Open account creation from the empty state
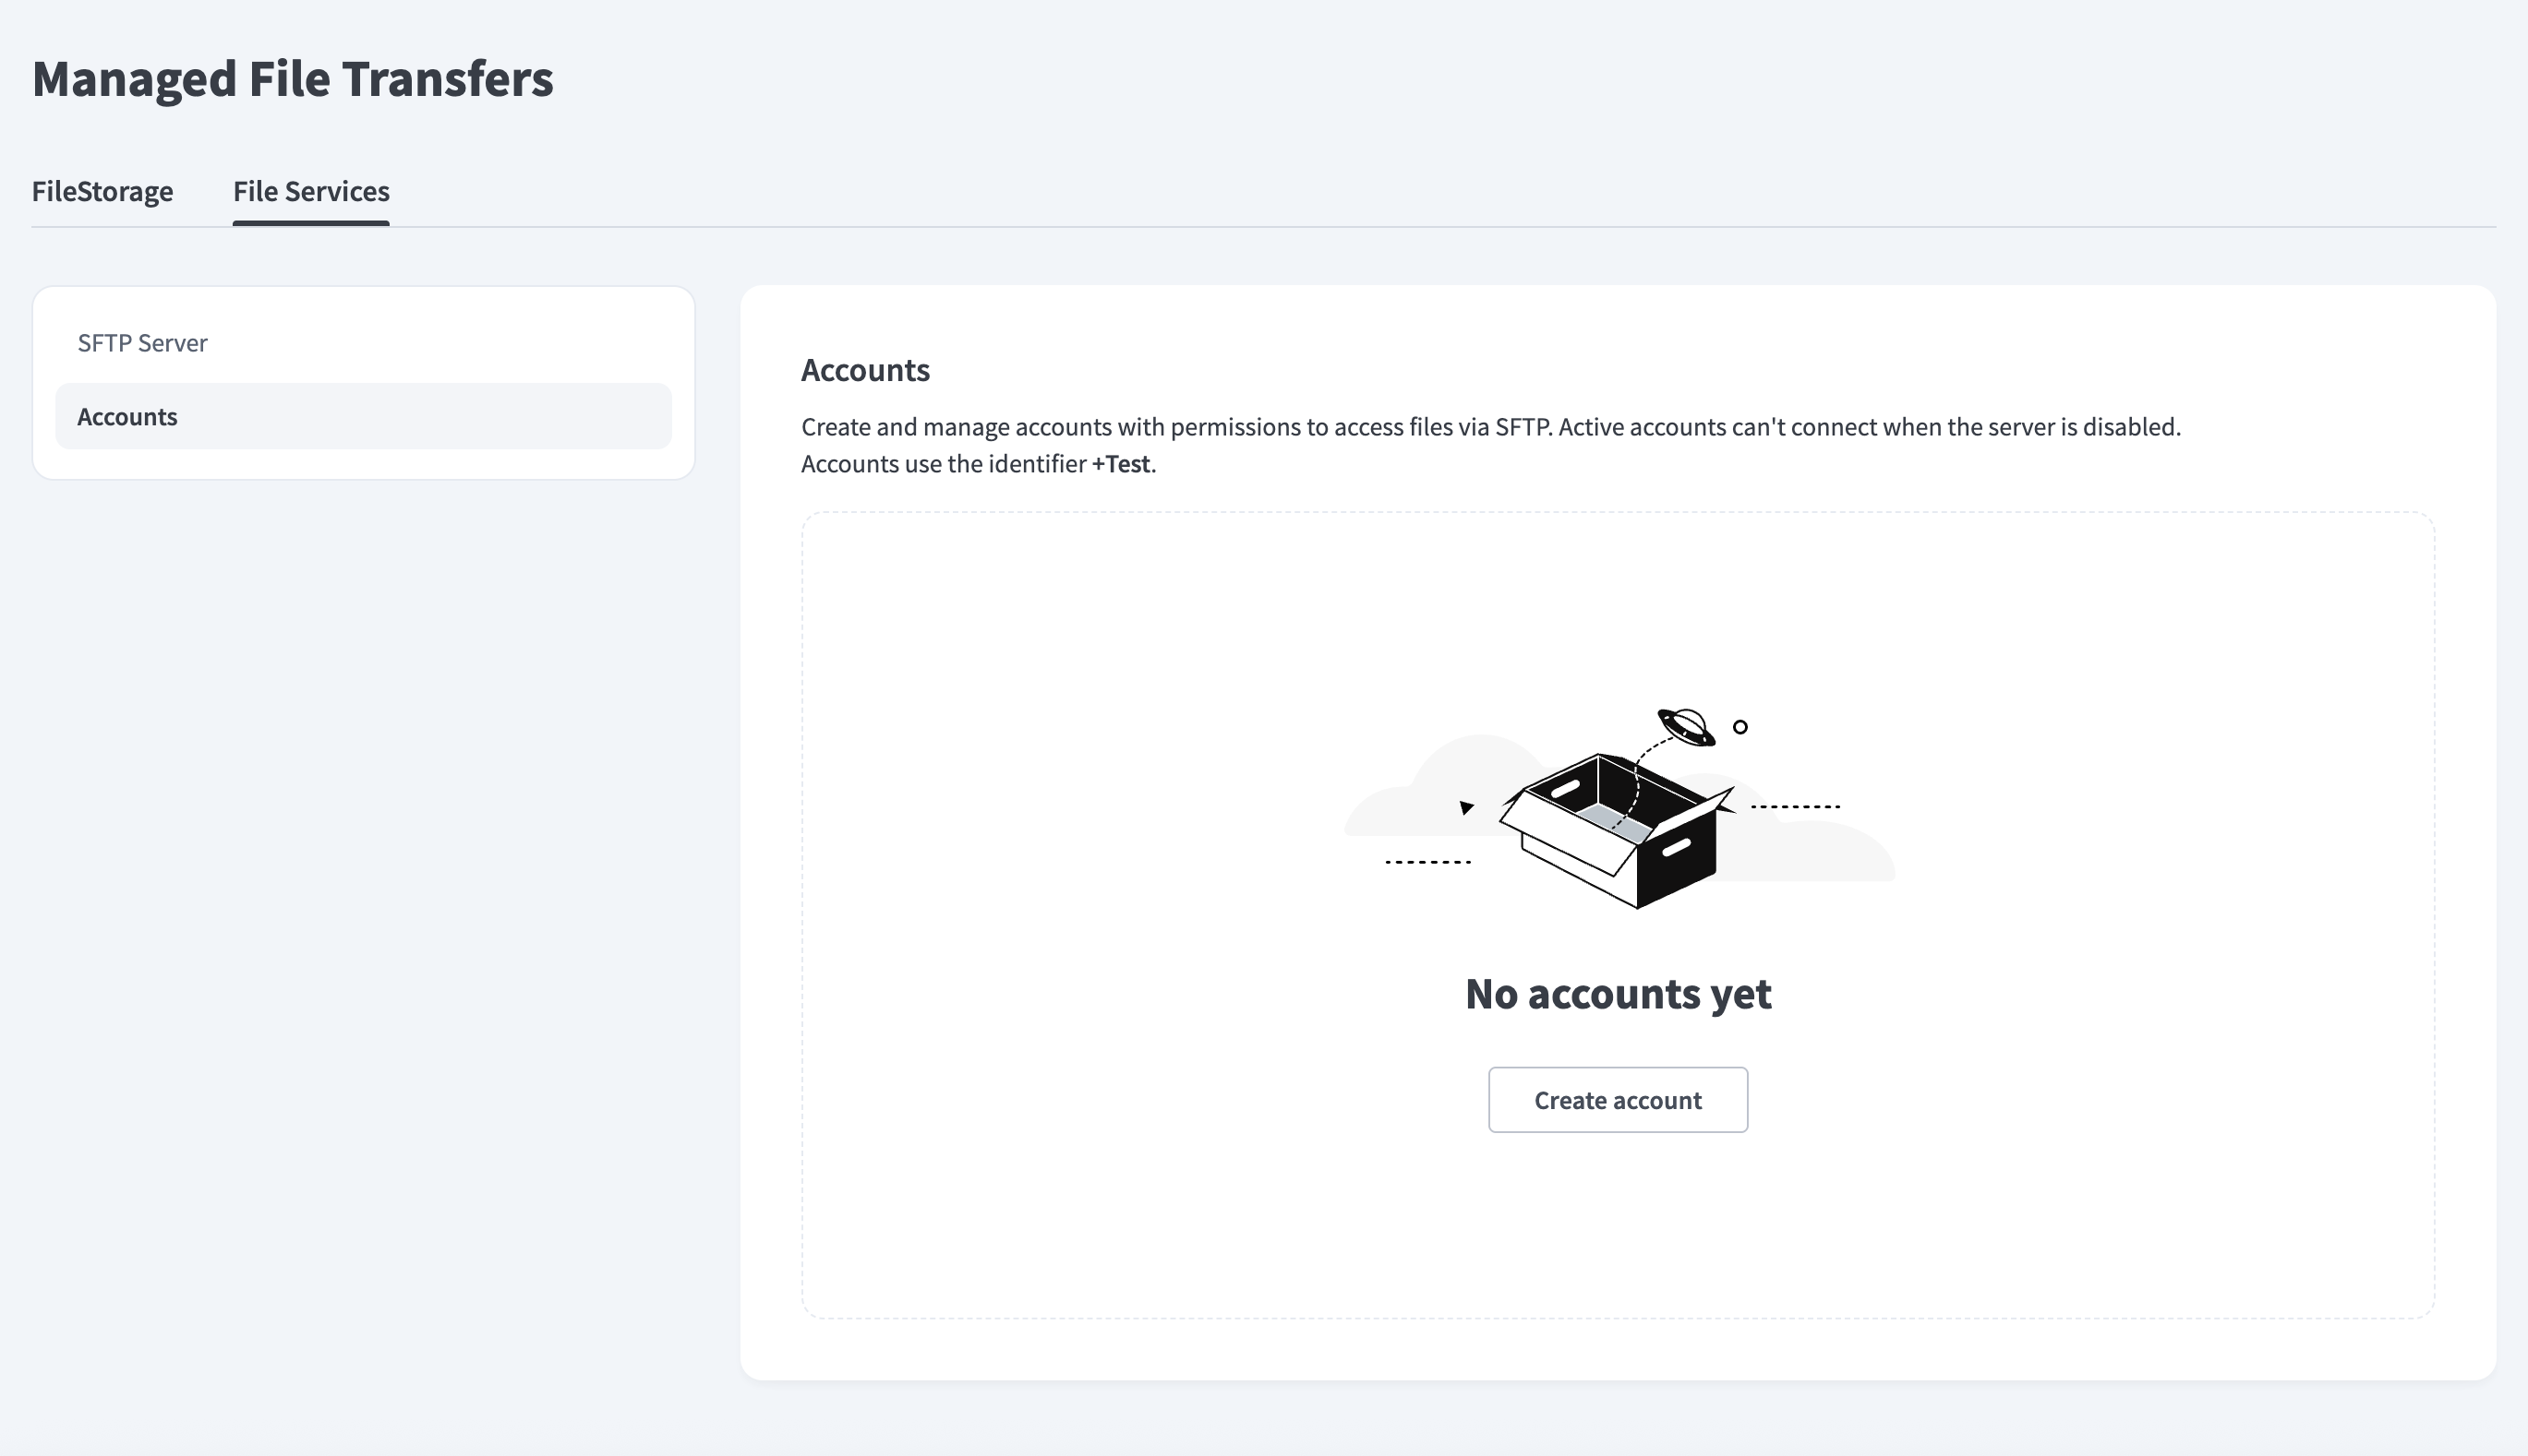The width and height of the screenshot is (2528, 1456). click(1617, 1100)
